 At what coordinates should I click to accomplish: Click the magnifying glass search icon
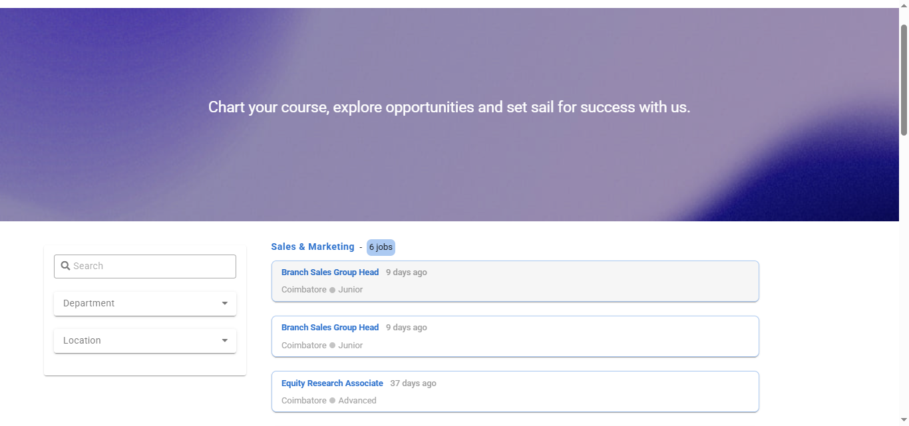point(65,266)
